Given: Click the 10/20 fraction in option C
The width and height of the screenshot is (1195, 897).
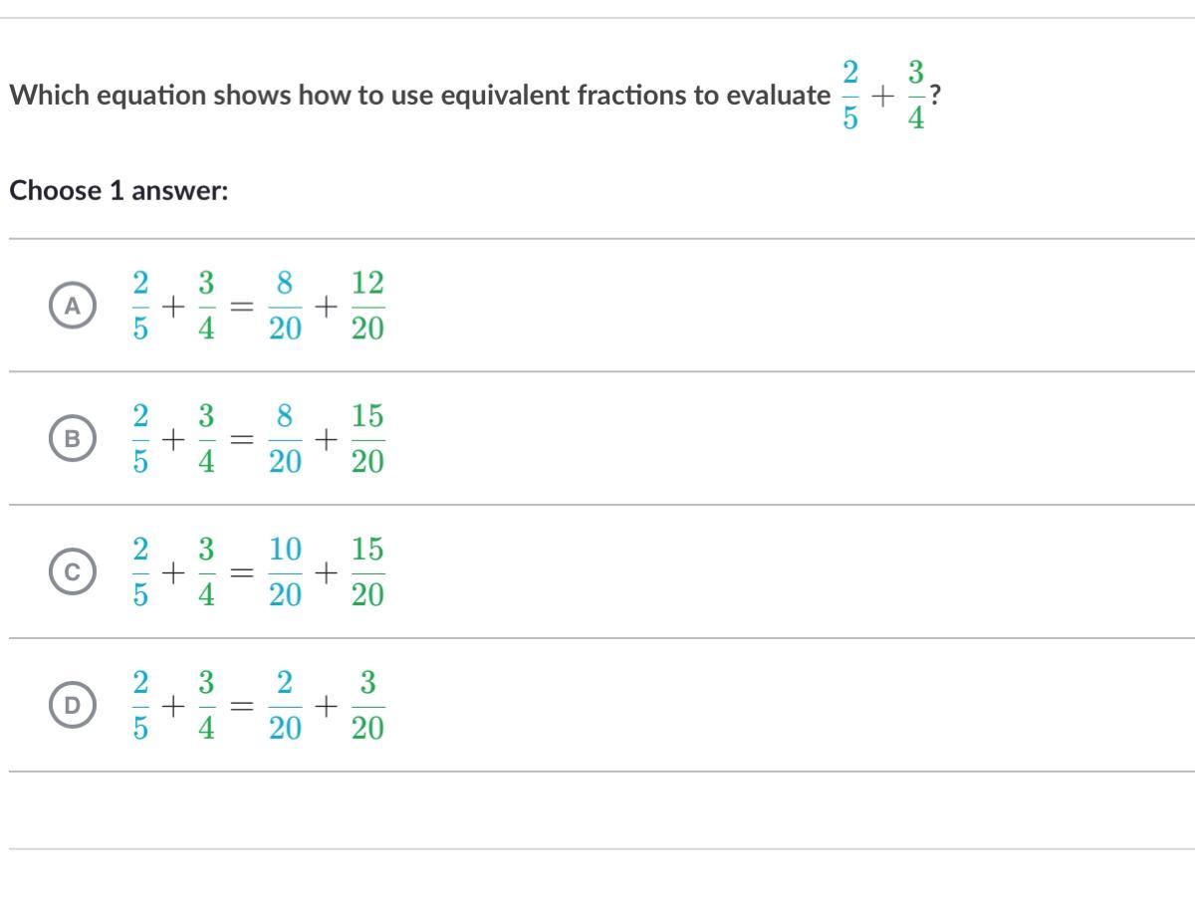Looking at the screenshot, I should pyautogui.click(x=285, y=572).
